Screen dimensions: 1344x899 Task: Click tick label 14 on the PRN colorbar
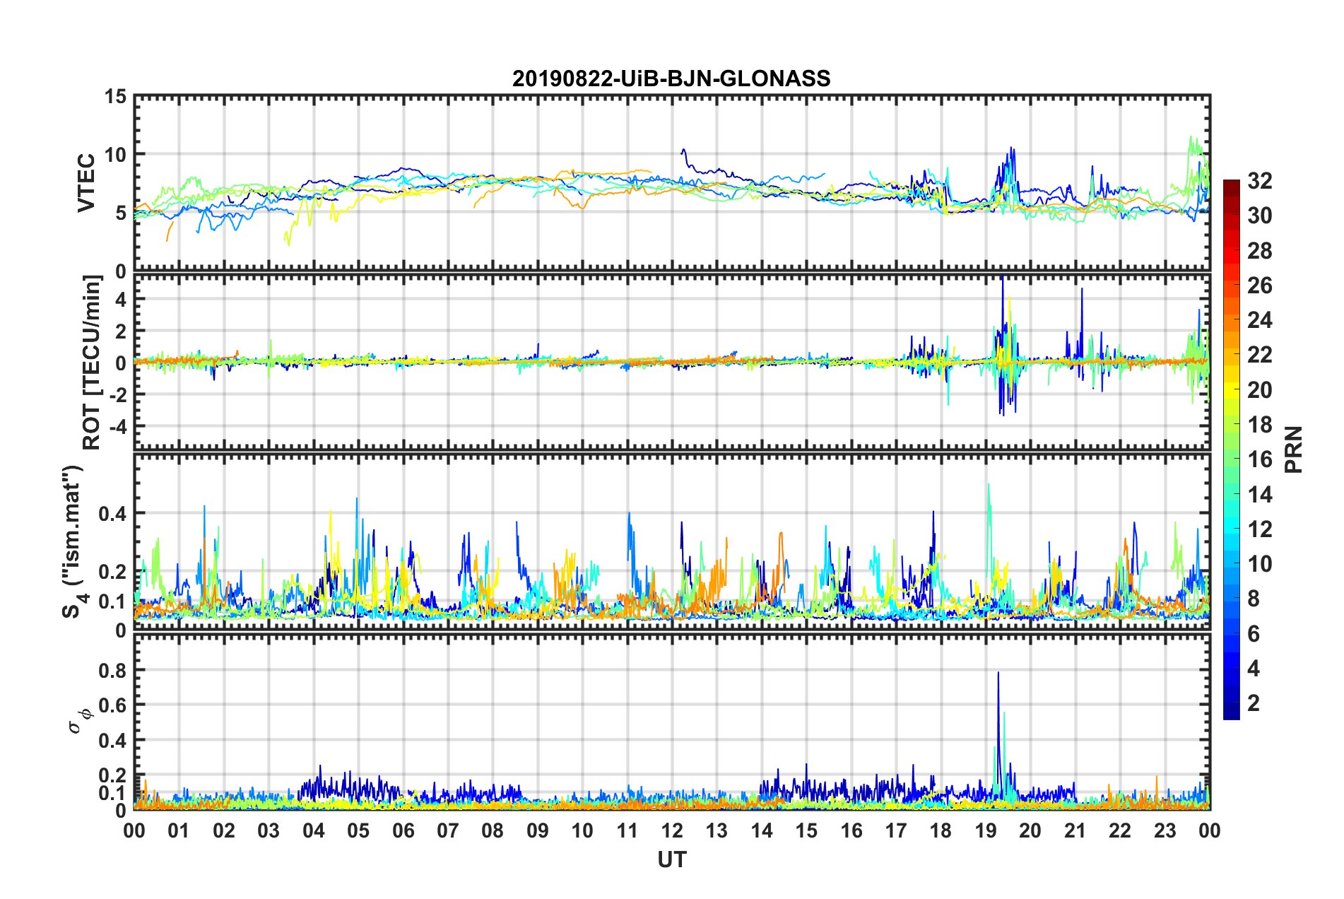(x=1259, y=495)
